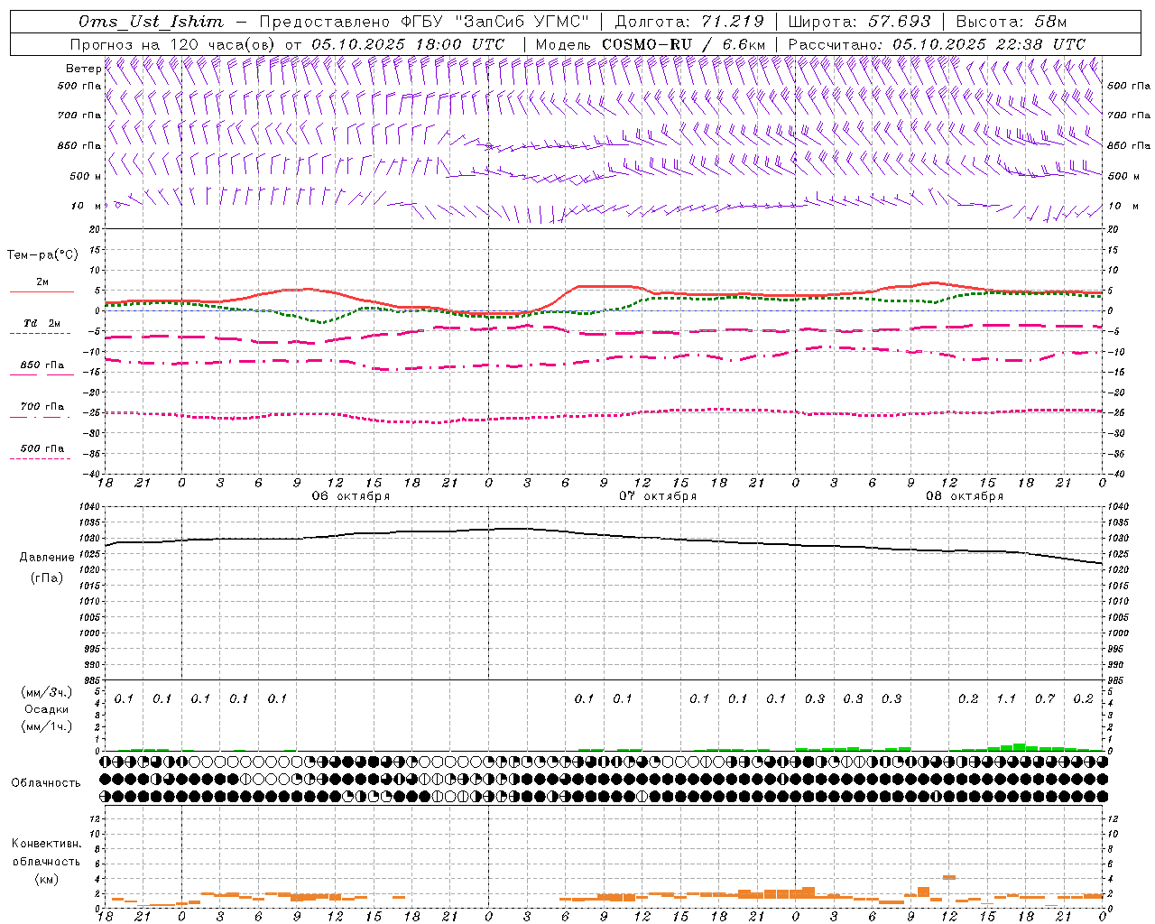The image size is (1155, 924).
Task: Select the provider text ФГБУ "ЗапСиб УГМС"
Action: click(494, 22)
